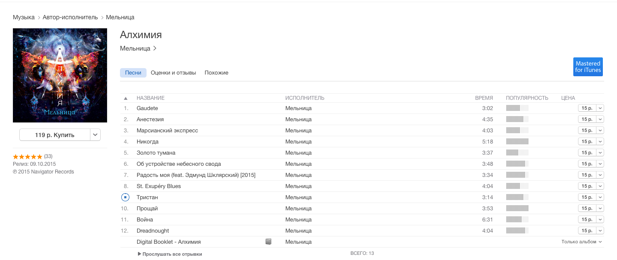
Task: Open the Алхимия album cover artwork
Action: pos(60,75)
